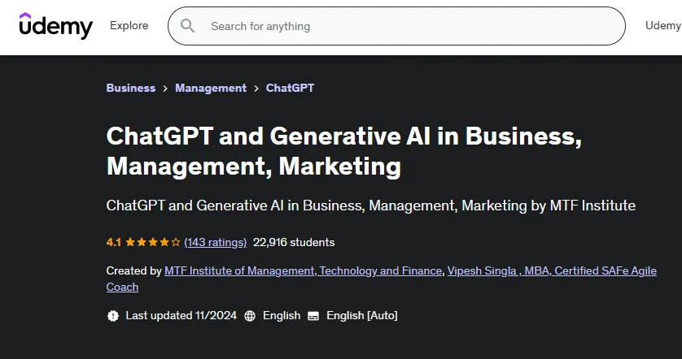
Task: Click the globe language icon
Action: tap(250, 316)
